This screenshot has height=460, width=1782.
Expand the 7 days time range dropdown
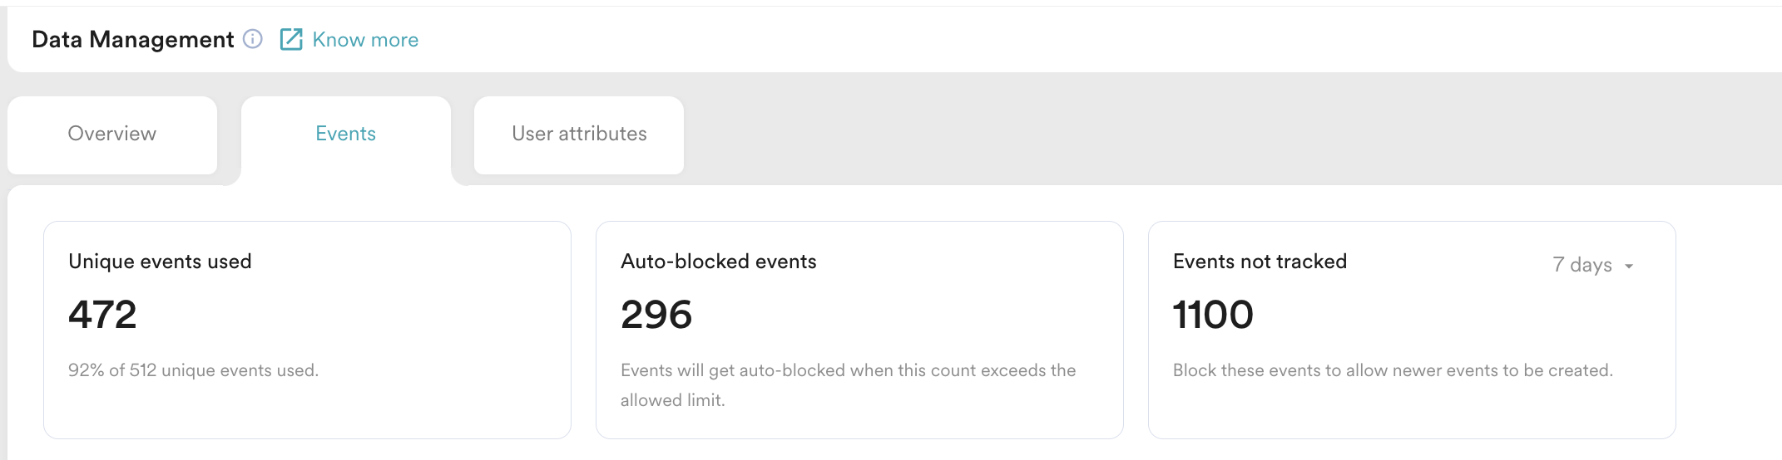(x=1592, y=265)
